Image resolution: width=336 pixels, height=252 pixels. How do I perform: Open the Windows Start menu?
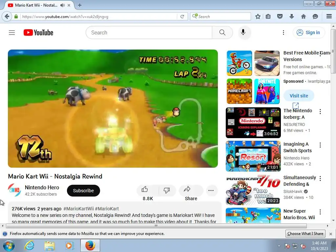click(9, 245)
